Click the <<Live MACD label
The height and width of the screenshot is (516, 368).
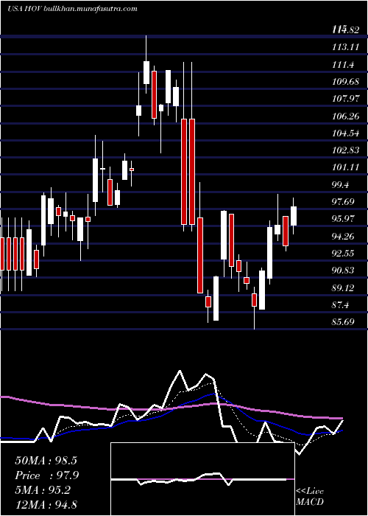tap(310, 497)
